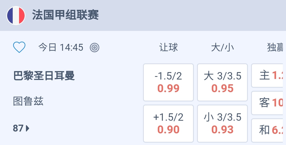Click the match time 今日 14:45
Viewport: 286px width, 145px height.
[61, 48]
